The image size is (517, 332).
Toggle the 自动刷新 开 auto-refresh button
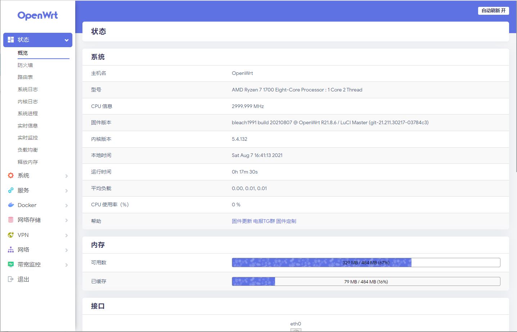pos(493,11)
